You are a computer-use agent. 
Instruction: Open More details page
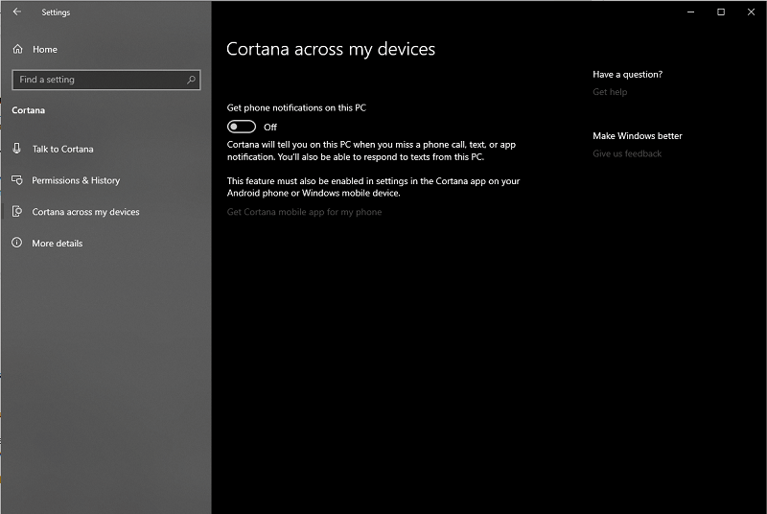pyautogui.click(x=58, y=243)
